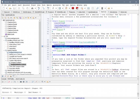The width and height of the screenshot is (140, 99).
Task: Toggle Wrap mode in the status bar
Action: (30, 98)
